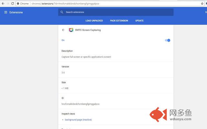The image size is (207, 129).
Task: Click PACK EXTENSION button
Action: (x=119, y=21)
